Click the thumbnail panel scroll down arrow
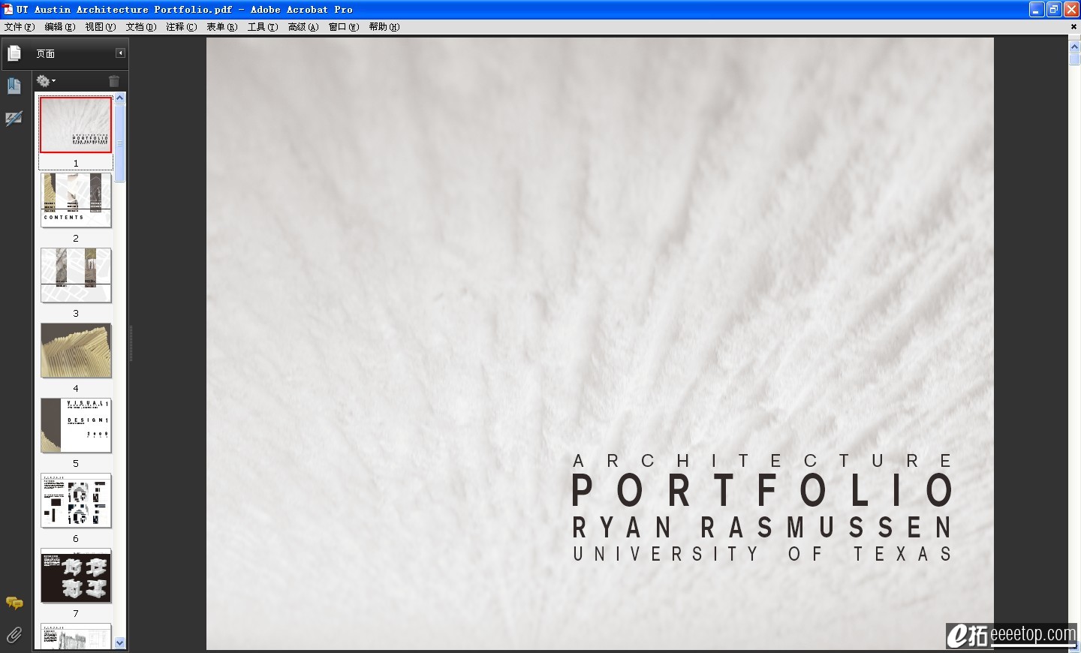The width and height of the screenshot is (1081, 653). pyautogui.click(x=120, y=643)
